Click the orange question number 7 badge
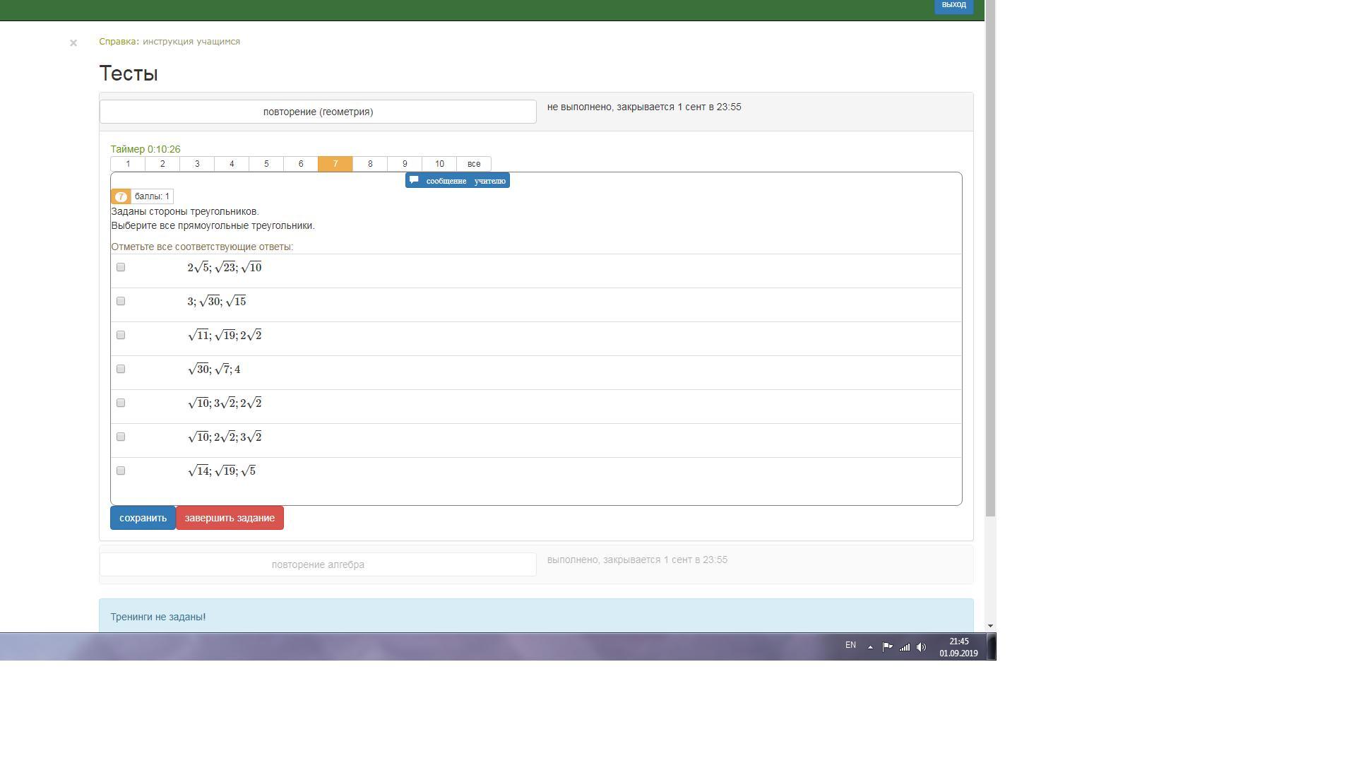The height and width of the screenshot is (763, 1356). [x=121, y=196]
